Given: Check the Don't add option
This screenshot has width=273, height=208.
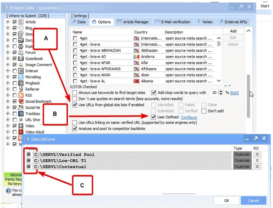Looking at the screenshot, I should (204, 111).
